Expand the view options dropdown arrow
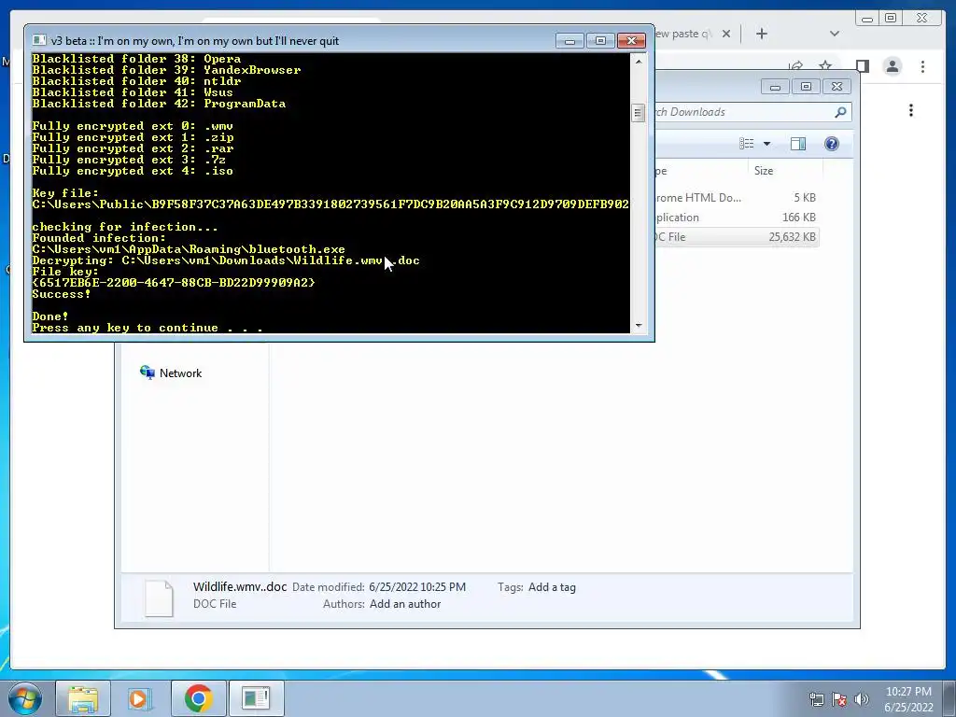 (x=767, y=144)
